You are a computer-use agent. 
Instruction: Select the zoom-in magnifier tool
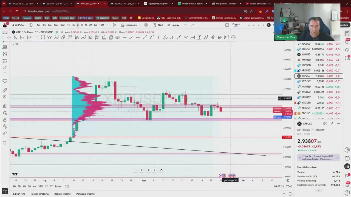5,97
